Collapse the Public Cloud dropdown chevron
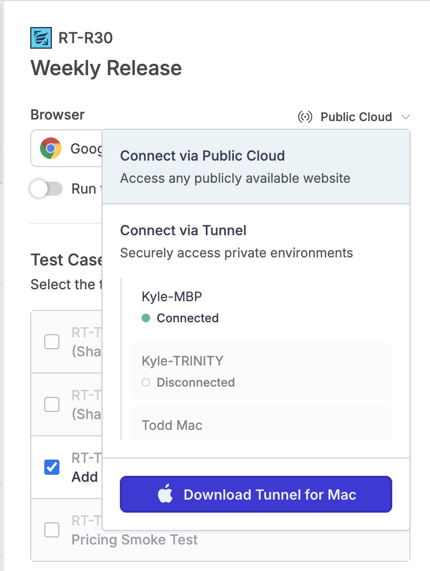Screen dimensions: 430x571 tap(406, 117)
